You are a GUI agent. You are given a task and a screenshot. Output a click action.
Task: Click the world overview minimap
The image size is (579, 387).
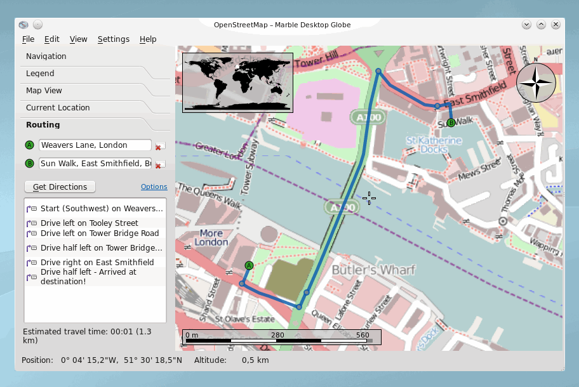point(238,82)
